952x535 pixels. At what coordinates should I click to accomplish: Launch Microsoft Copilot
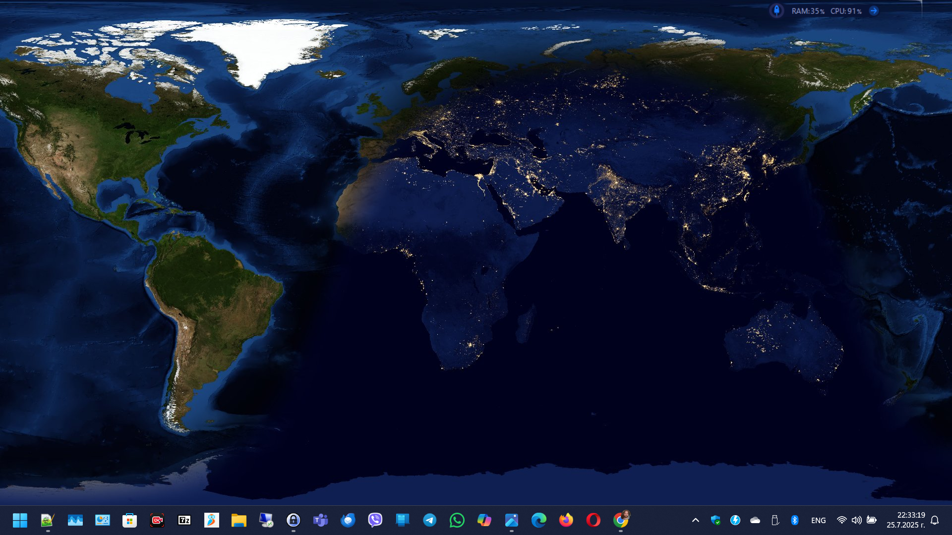point(484,520)
